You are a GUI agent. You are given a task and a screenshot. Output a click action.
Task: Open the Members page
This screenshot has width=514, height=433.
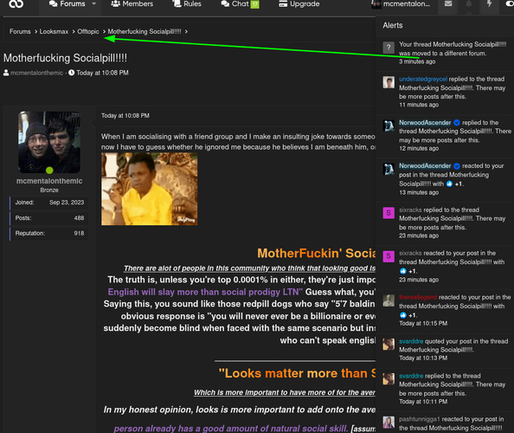pyautogui.click(x=132, y=4)
